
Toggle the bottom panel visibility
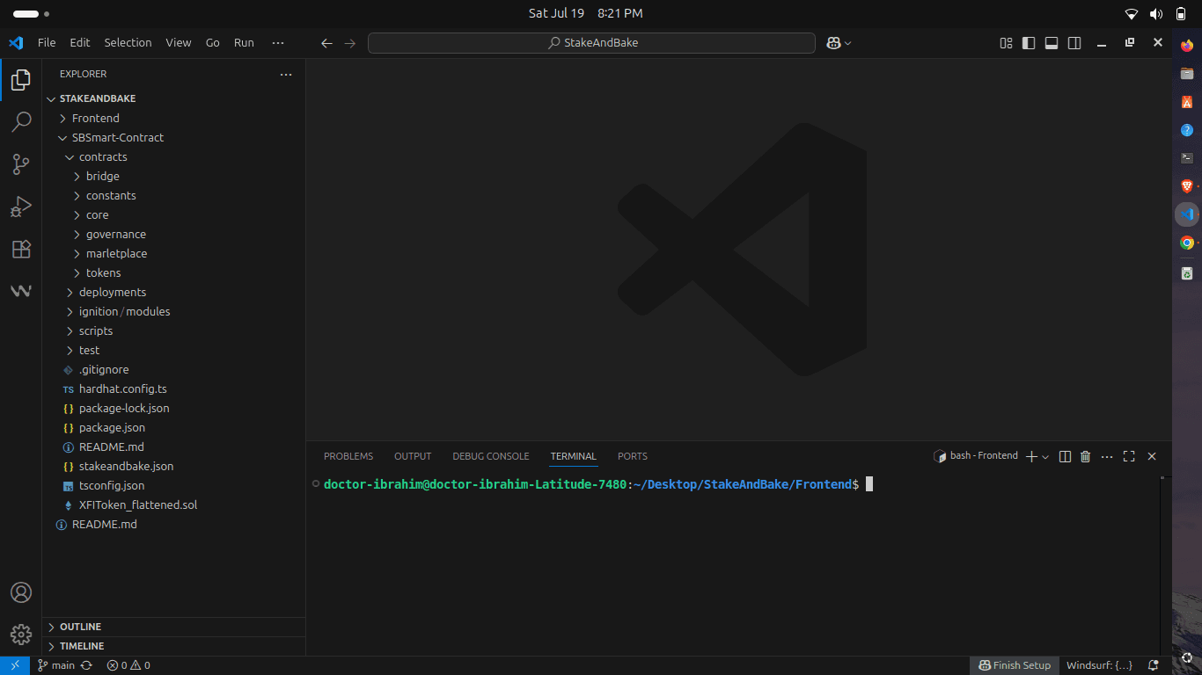point(1052,43)
